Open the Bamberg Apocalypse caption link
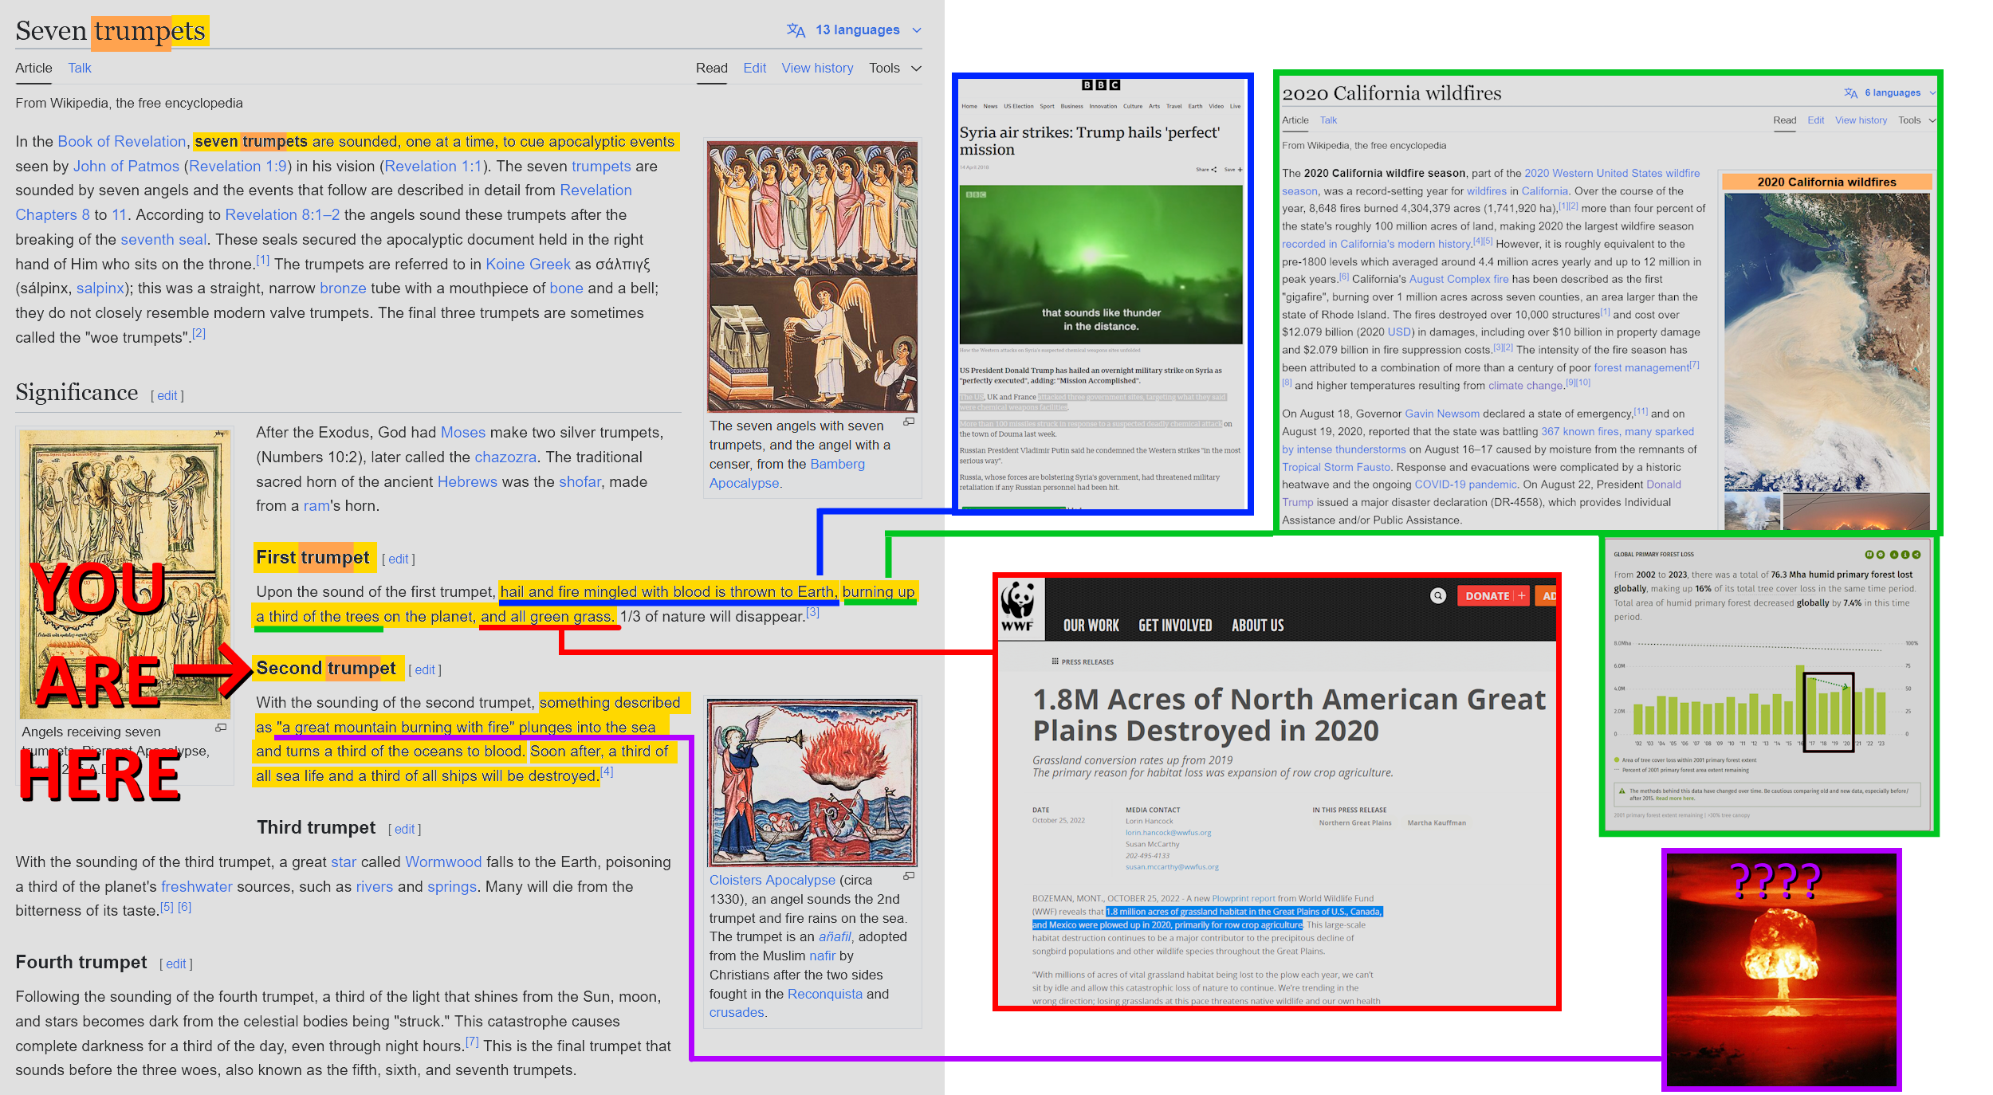This screenshot has width=1993, height=1095. [787, 473]
